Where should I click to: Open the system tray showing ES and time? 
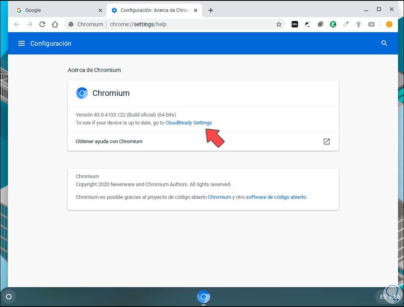tap(390, 297)
